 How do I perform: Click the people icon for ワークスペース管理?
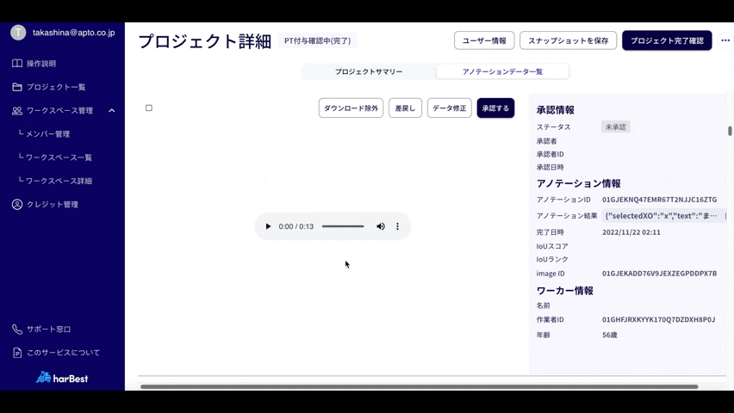tap(17, 111)
